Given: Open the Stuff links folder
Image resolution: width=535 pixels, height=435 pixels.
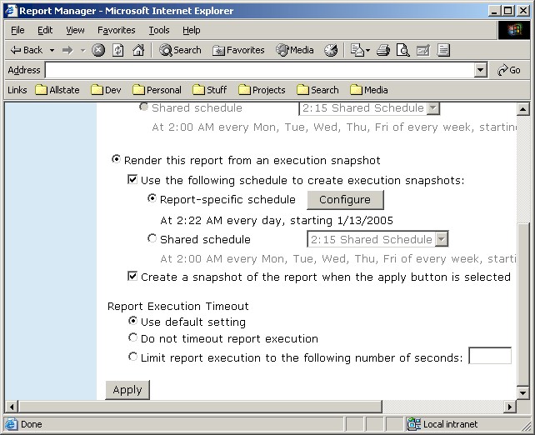Looking at the screenshot, I should tap(209, 90).
